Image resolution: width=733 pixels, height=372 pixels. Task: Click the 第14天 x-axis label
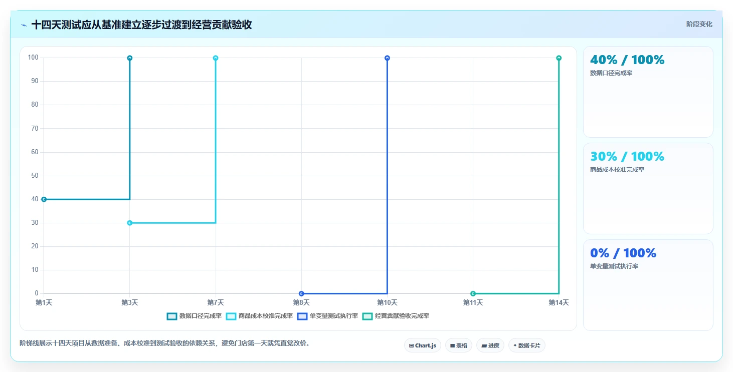pos(559,302)
